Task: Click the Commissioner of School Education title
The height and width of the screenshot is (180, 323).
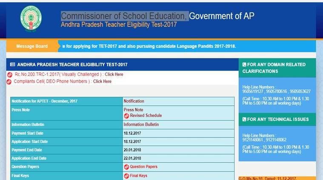Action: click(x=124, y=16)
